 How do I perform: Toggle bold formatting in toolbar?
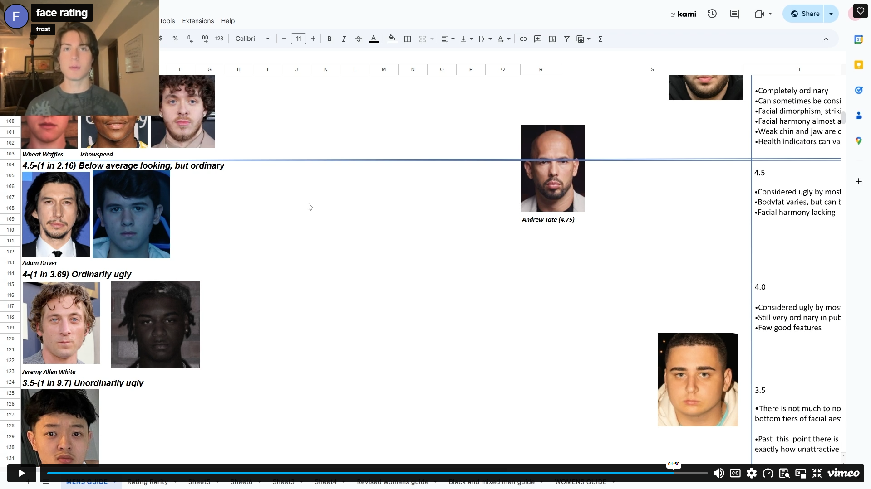pyautogui.click(x=330, y=39)
